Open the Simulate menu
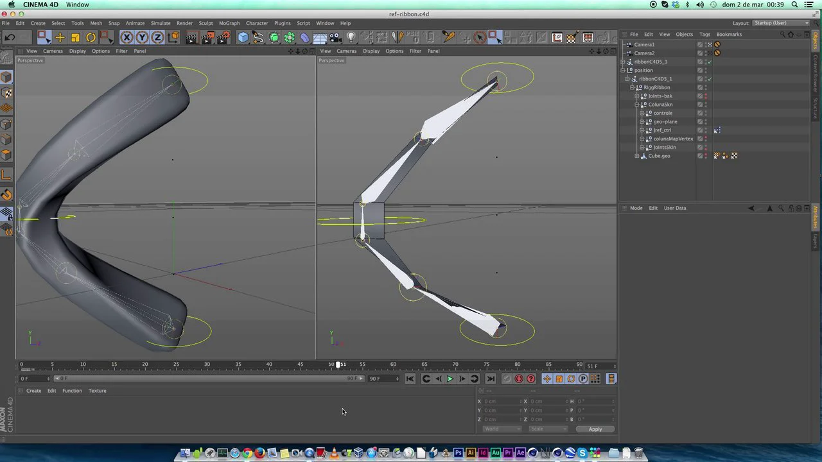The height and width of the screenshot is (462, 822). [161, 23]
